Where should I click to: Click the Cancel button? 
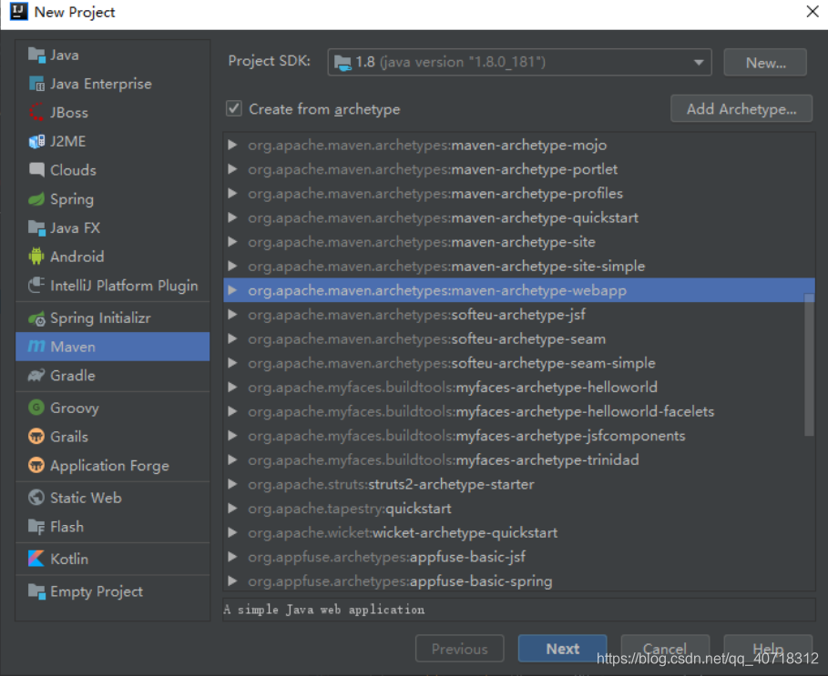pyautogui.click(x=665, y=649)
